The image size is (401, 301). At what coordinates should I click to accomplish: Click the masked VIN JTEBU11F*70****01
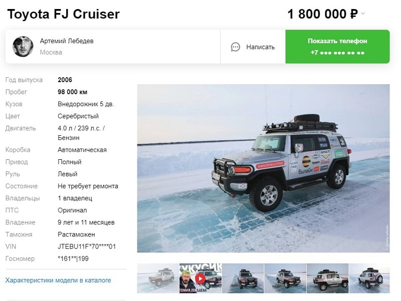coord(87,246)
